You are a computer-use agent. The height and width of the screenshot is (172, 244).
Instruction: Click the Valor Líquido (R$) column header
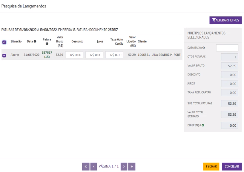coord(131,41)
